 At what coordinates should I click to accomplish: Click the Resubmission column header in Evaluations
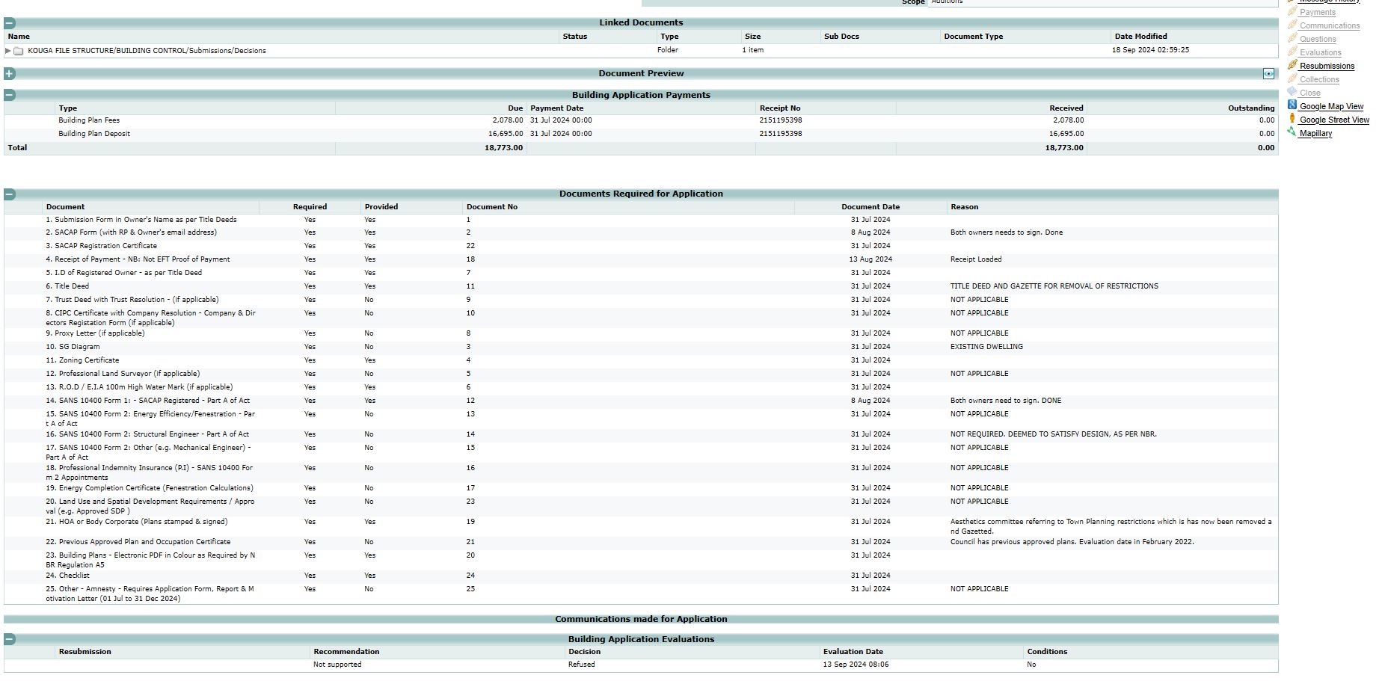(x=85, y=652)
